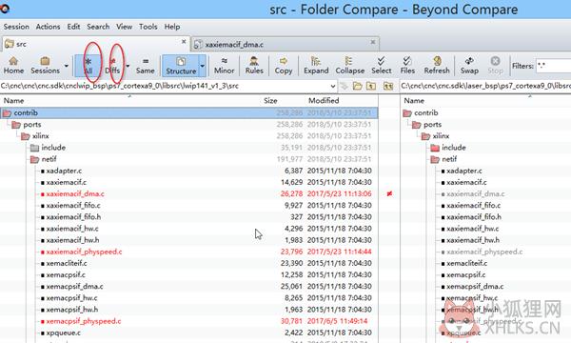Click the not-equal difference marker
Image resolution: width=571 pixels, height=343 pixels.
[389, 193]
